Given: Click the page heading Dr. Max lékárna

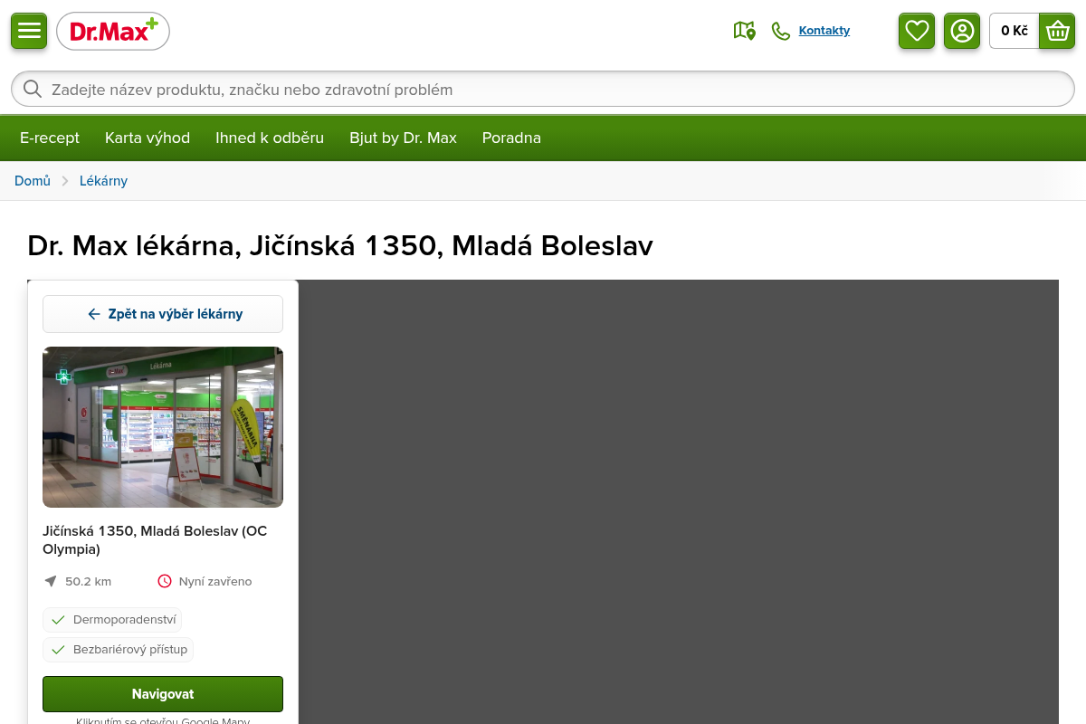Looking at the screenshot, I should click(340, 245).
